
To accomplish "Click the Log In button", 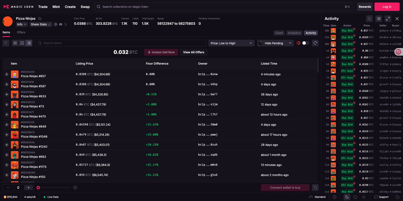I will (387, 7).
